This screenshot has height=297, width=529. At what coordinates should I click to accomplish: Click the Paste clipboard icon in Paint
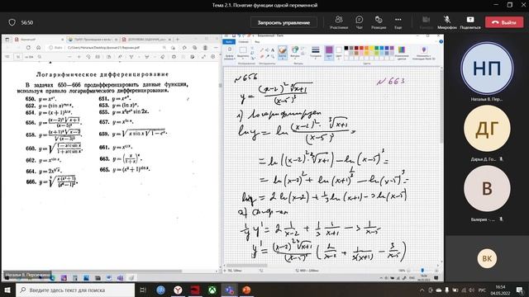pos(230,49)
